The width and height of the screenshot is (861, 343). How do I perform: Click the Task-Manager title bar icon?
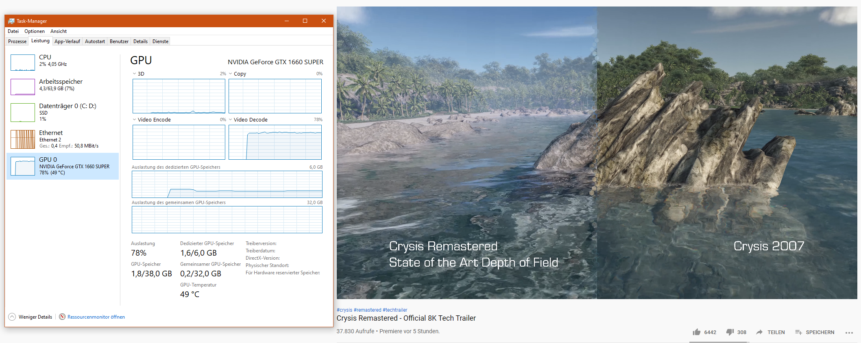click(x=11, y=21)
